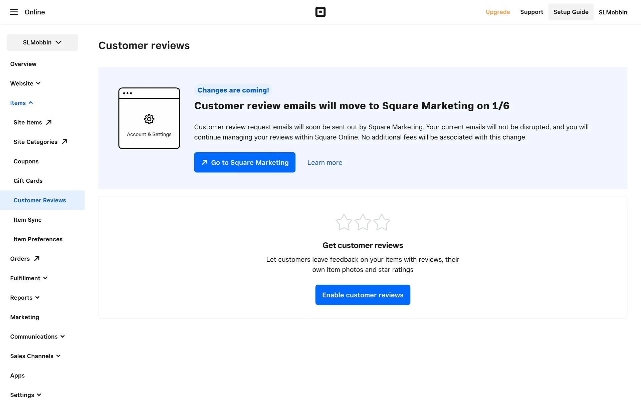Open the hamburger navigation menu
The height and width of the screenshot is (400, 641).
point(14,12)
